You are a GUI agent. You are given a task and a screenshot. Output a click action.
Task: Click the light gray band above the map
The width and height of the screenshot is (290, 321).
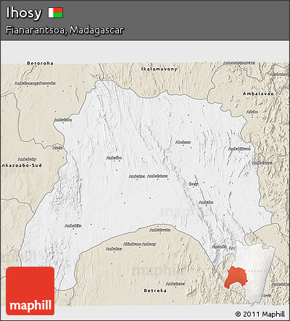pyautogui.click(x=145, y=52)
